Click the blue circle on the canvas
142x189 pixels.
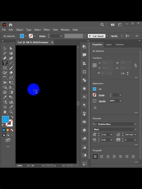coord(33,89)
